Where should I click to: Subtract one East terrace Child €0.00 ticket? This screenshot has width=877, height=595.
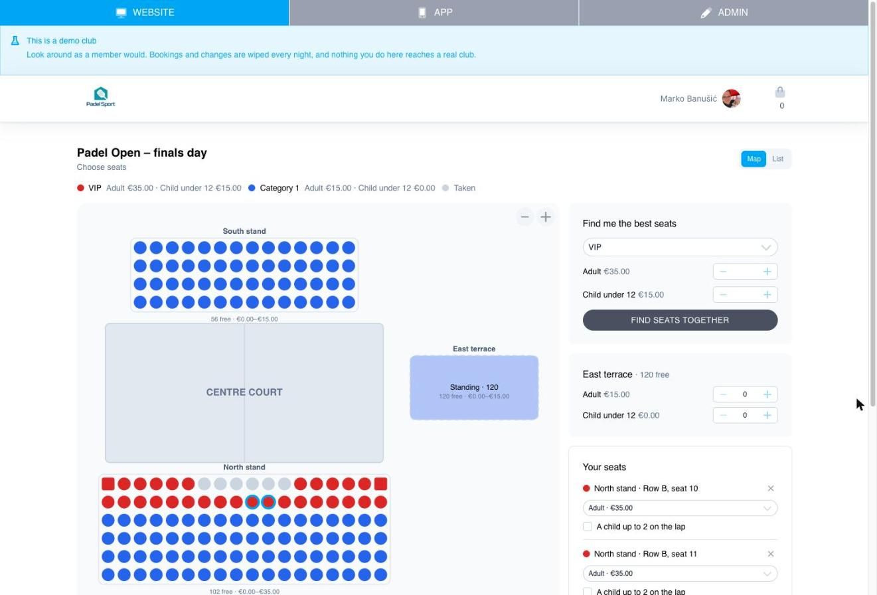coord(723,415)
